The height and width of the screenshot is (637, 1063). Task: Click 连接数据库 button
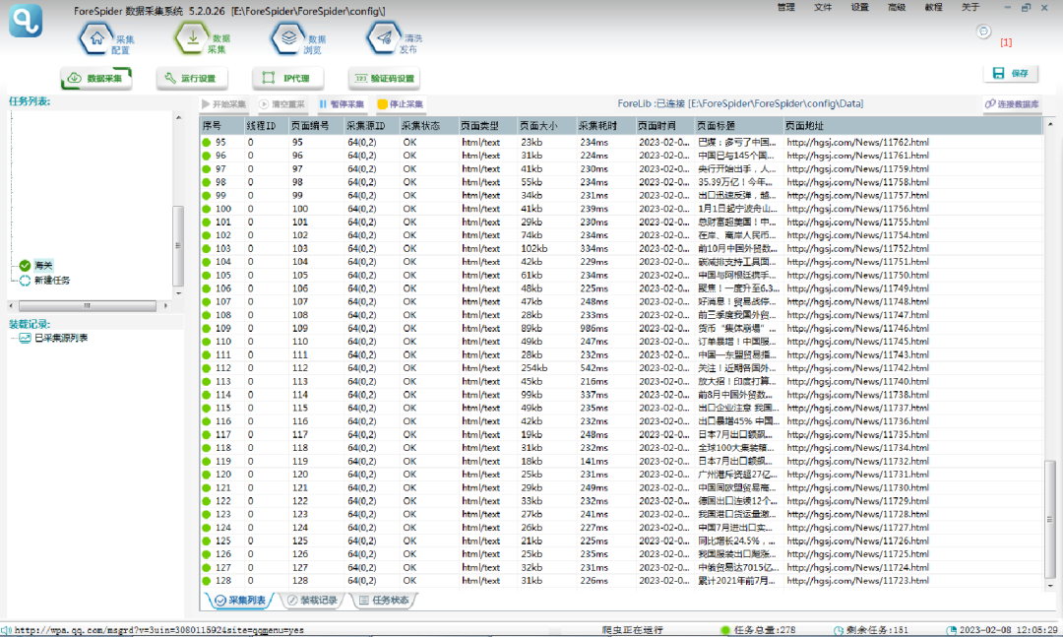tap(1012, 103)
